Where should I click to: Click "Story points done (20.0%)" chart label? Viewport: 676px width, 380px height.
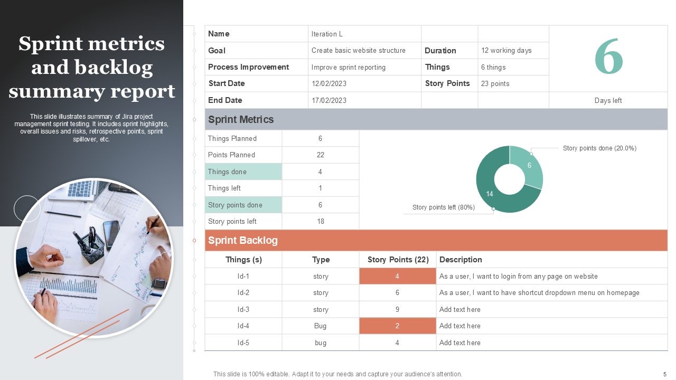(599, 148)
